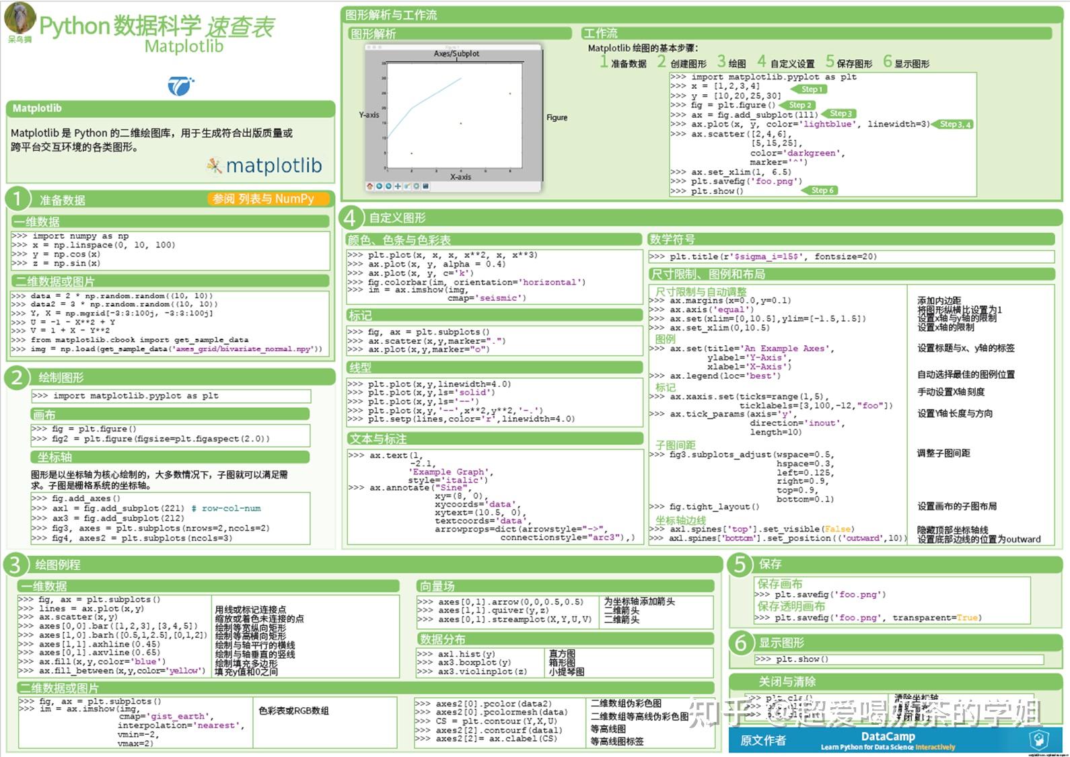Click the "Python 数据科学 速查表" title
The height and width of the screenshot is (757, 1070).
(x=157, y=26)
